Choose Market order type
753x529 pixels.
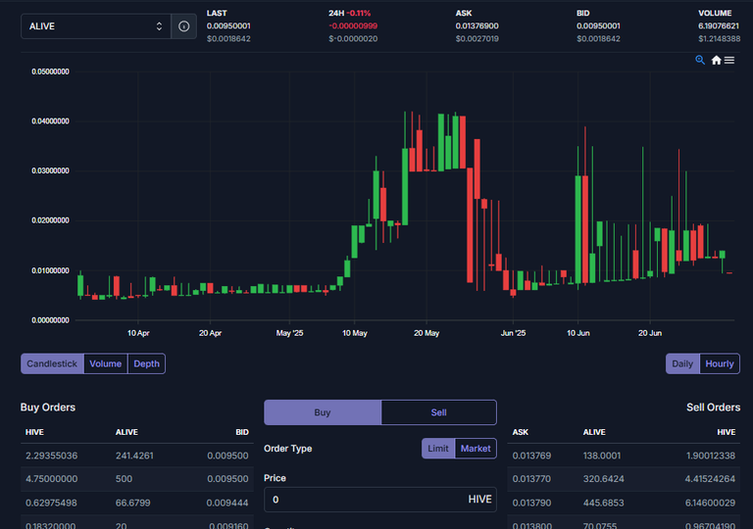click(x=476, y=449)
